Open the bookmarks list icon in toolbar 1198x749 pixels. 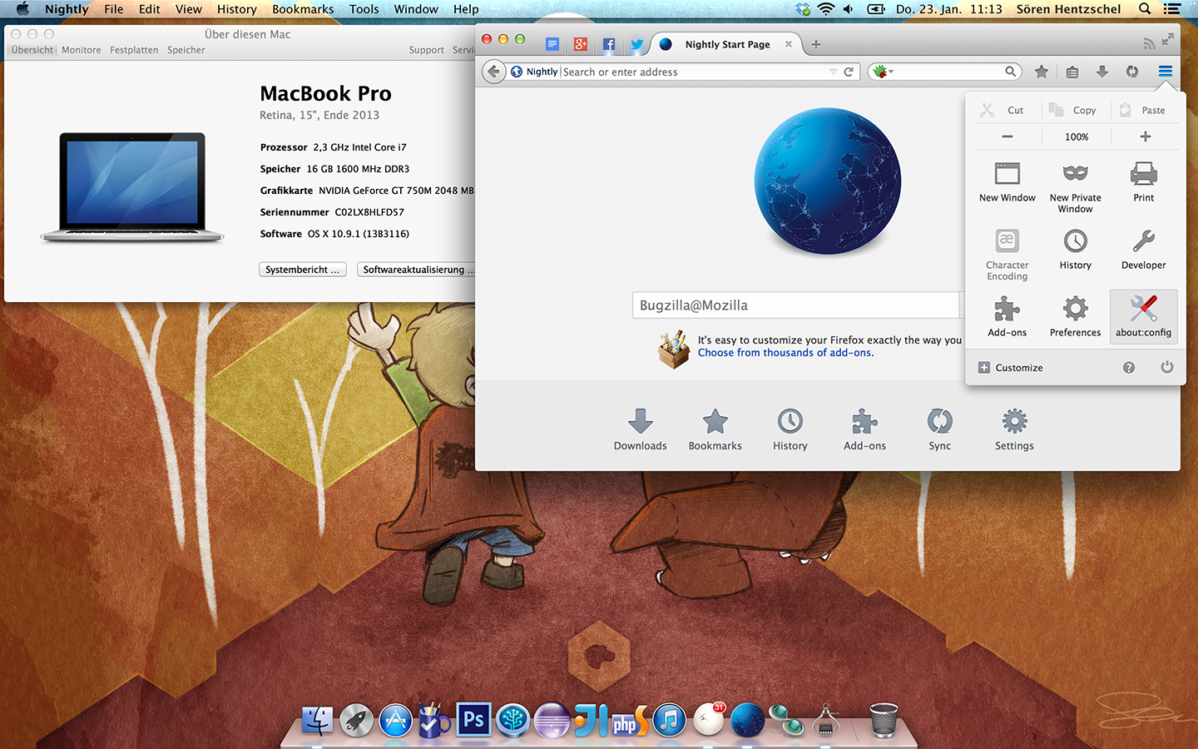pos(1072,72)
